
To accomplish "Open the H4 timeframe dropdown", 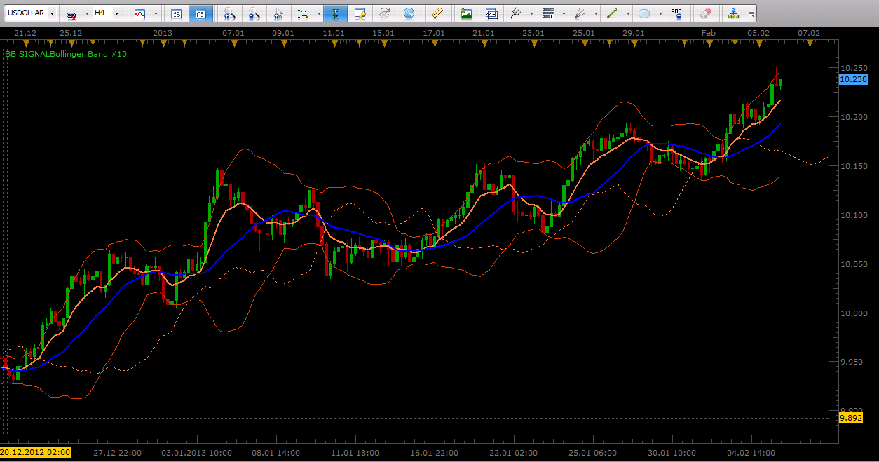I will click(x=115, y=13).
